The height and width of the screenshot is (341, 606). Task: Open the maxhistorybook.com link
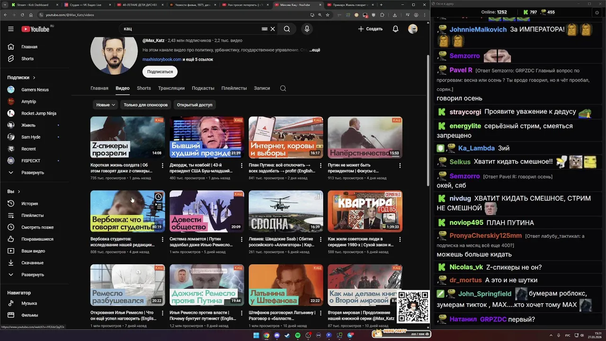pos(162,59)
